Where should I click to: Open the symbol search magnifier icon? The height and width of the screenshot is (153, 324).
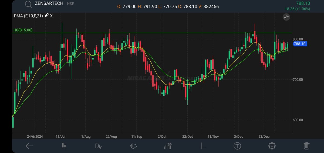28,4
